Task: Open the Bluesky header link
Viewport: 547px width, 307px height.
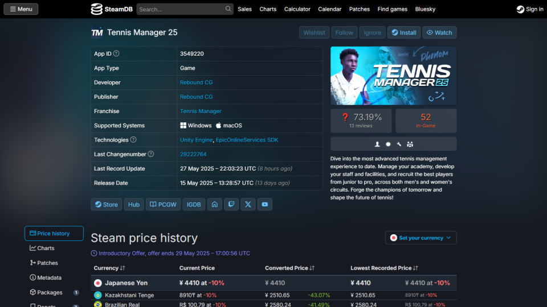Action: coord(425,9)
